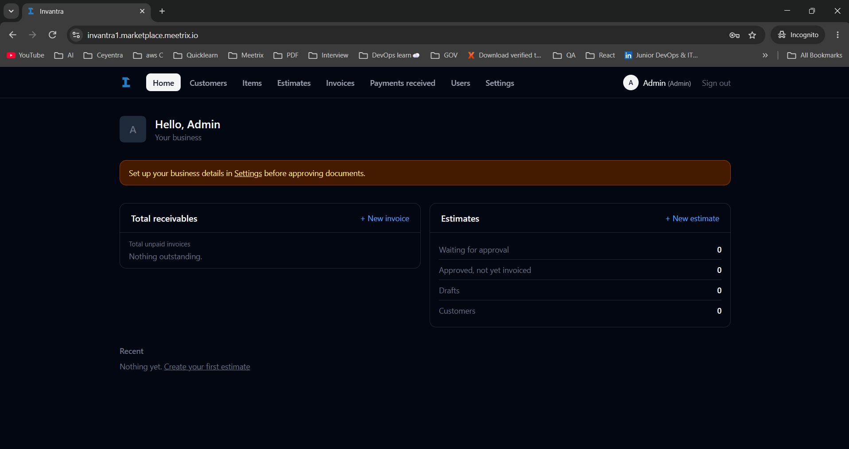Show more bookmarks with the chevron

pos(765,55)
